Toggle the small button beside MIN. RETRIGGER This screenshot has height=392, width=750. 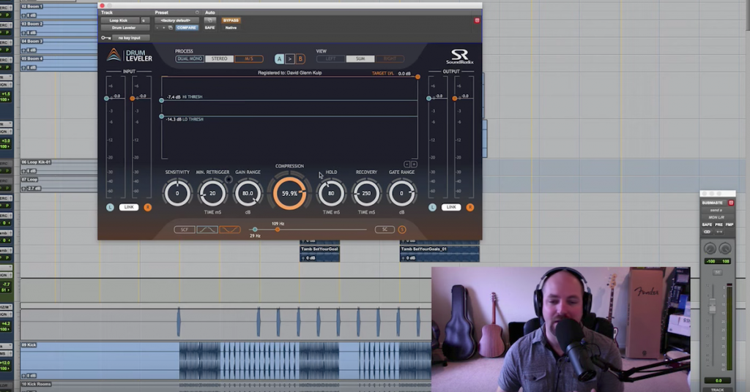pos(229,179)
